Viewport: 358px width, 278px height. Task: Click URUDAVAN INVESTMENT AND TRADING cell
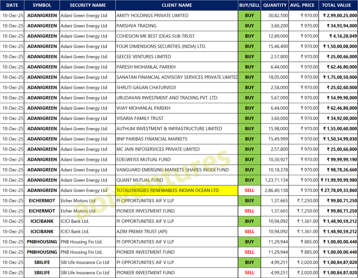point(177,98)
